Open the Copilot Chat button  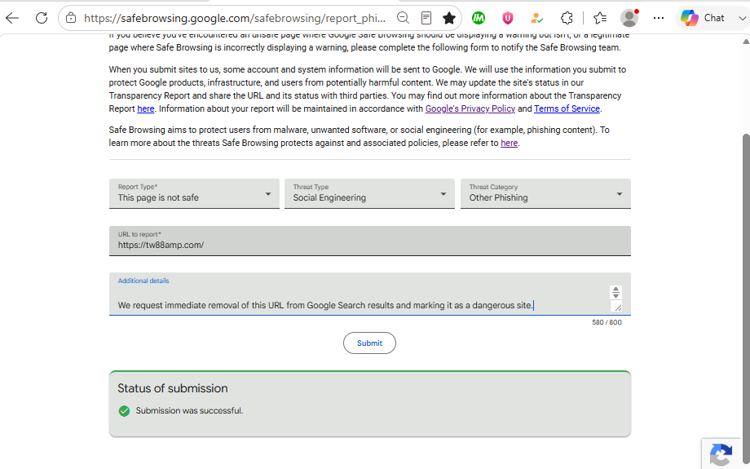[703, 18]
